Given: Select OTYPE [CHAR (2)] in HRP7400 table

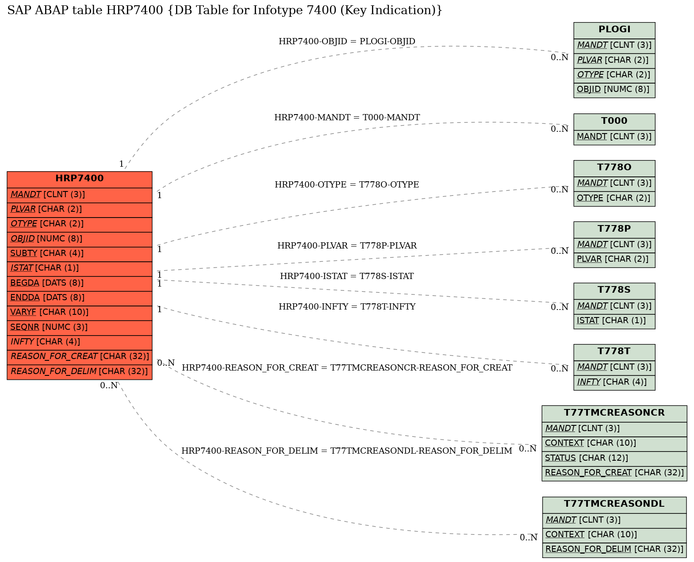Looking at the screenshot, I should 80,224.
